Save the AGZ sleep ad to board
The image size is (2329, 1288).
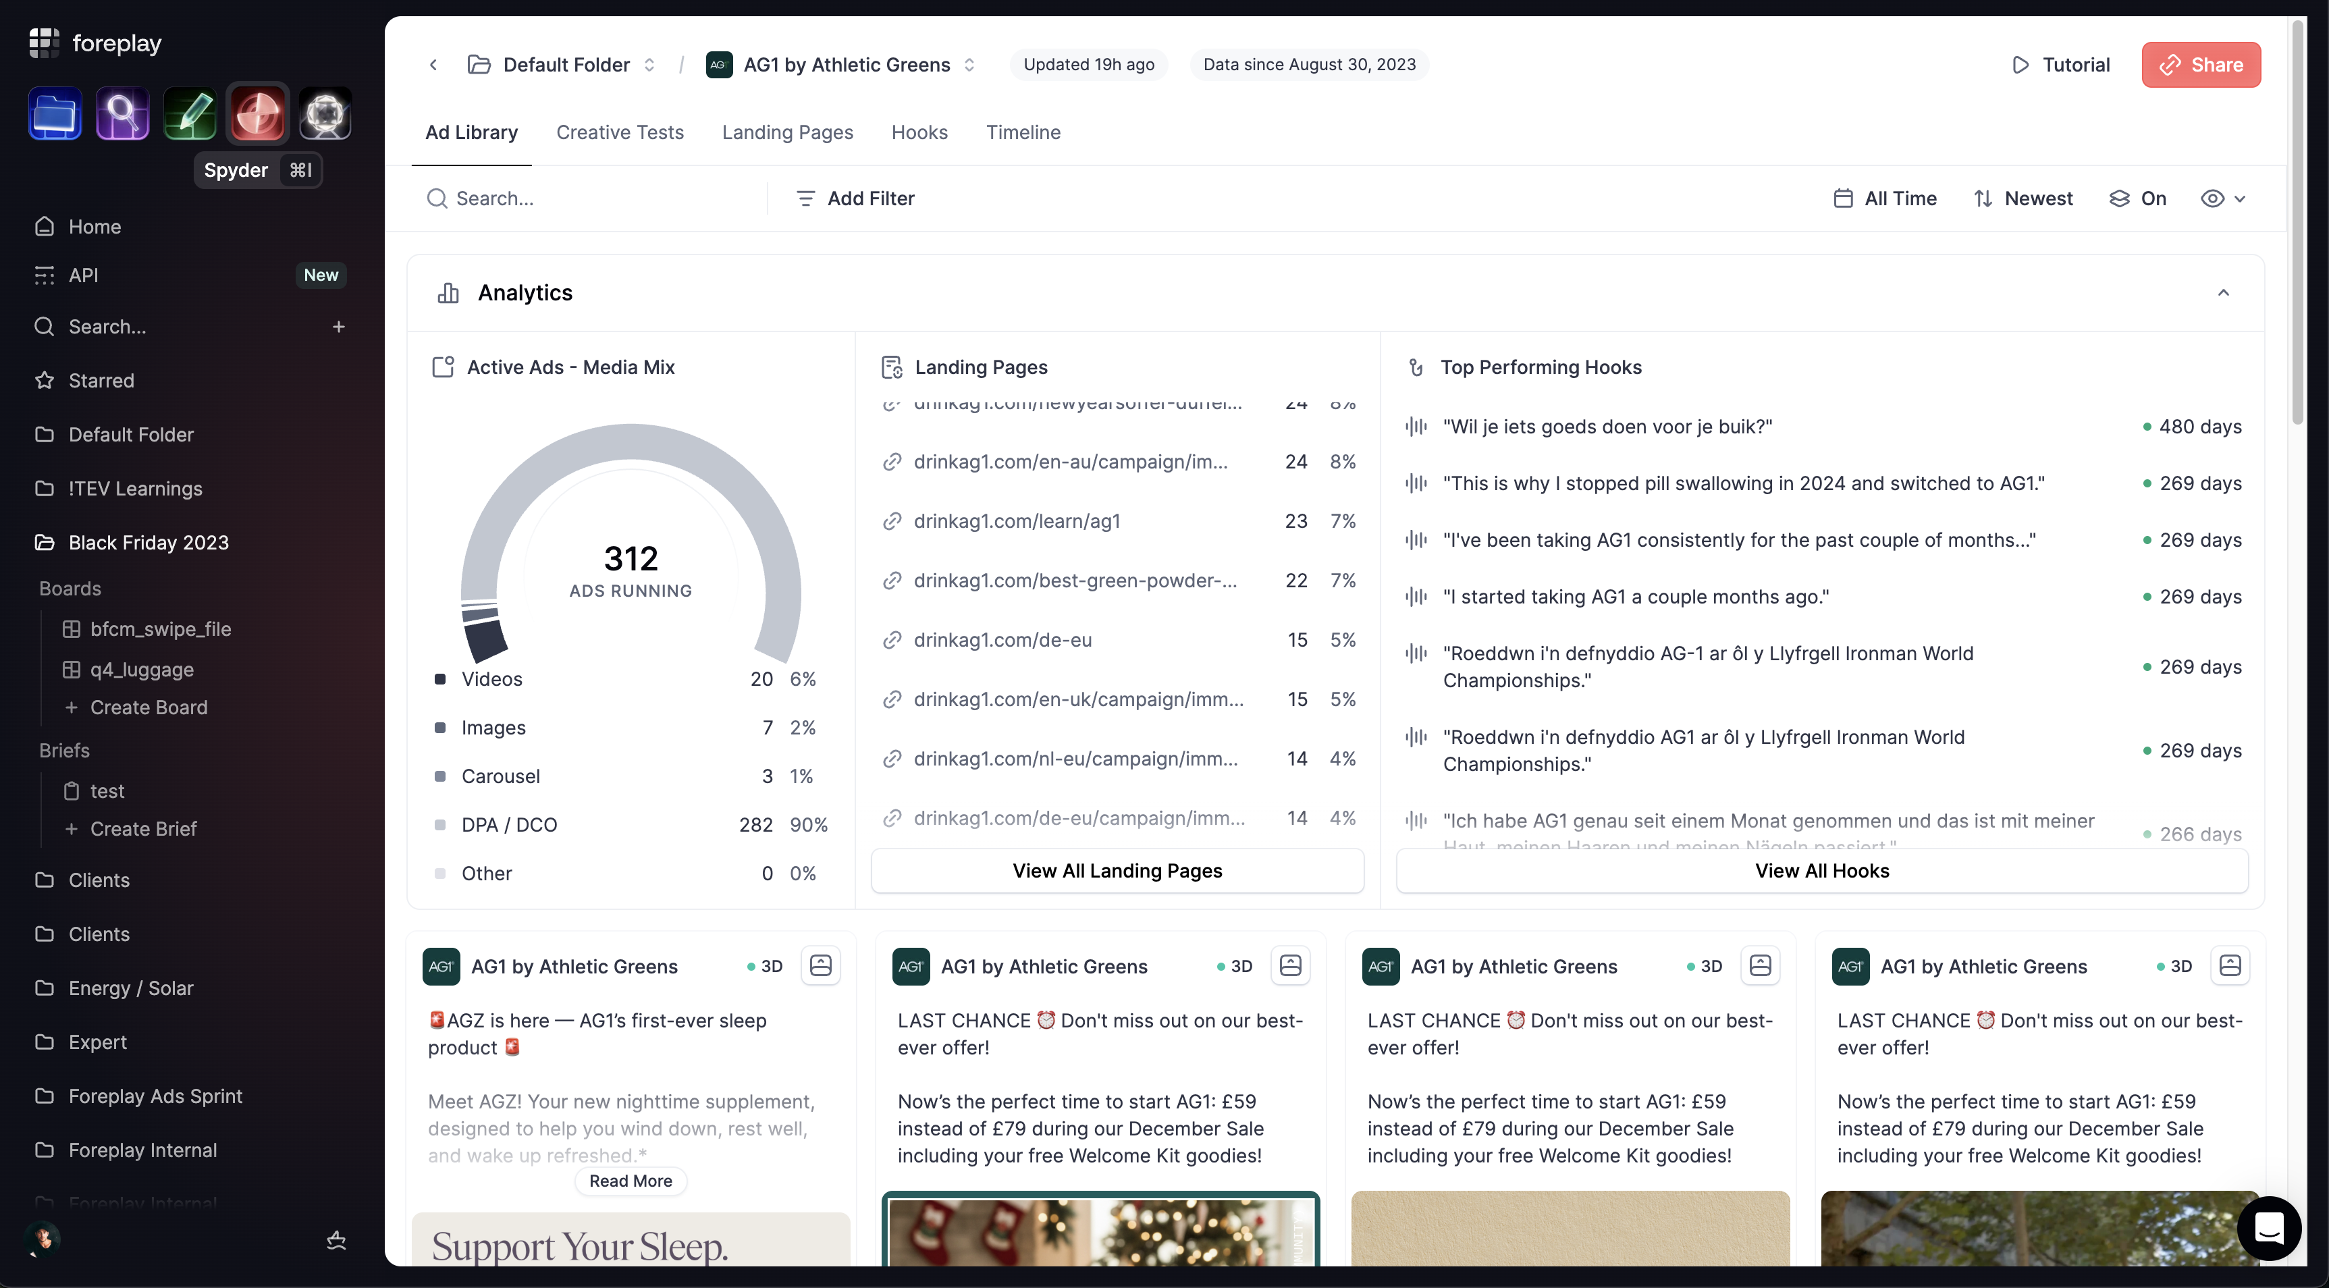coord(820,965)
